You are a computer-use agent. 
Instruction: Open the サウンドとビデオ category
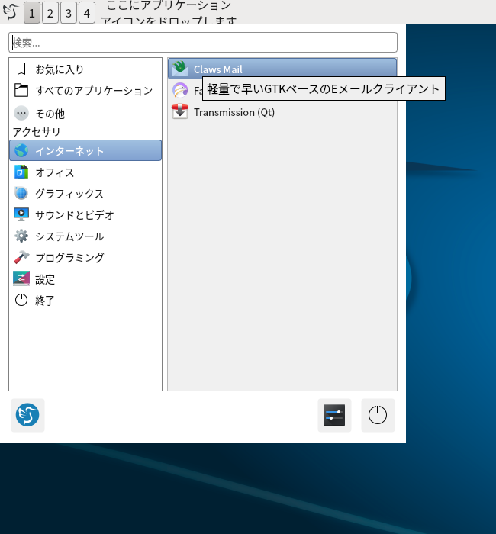click(85, 215)
